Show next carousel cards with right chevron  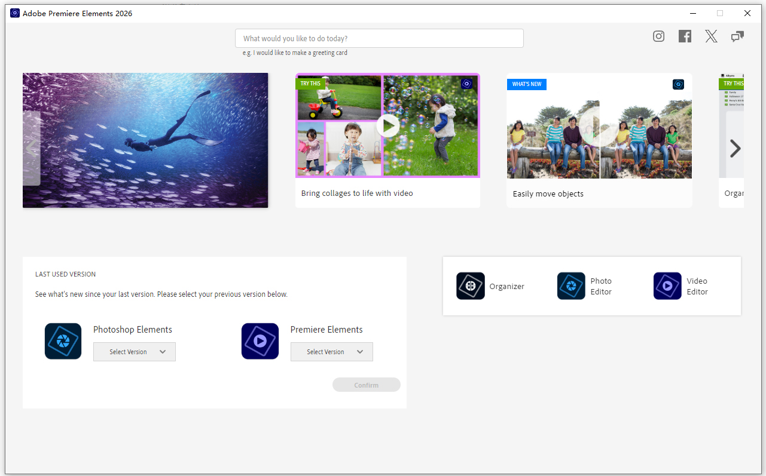click(735, 148)
